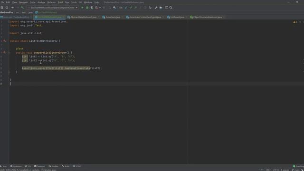
Task: Open the Edit menu
Action: pos(8,2)
